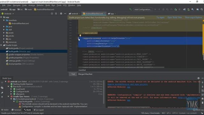The height and width of the screenshot is (115, 204).
Task: Click the Debug bug icon in toolbar
Action: pos(163,9)
